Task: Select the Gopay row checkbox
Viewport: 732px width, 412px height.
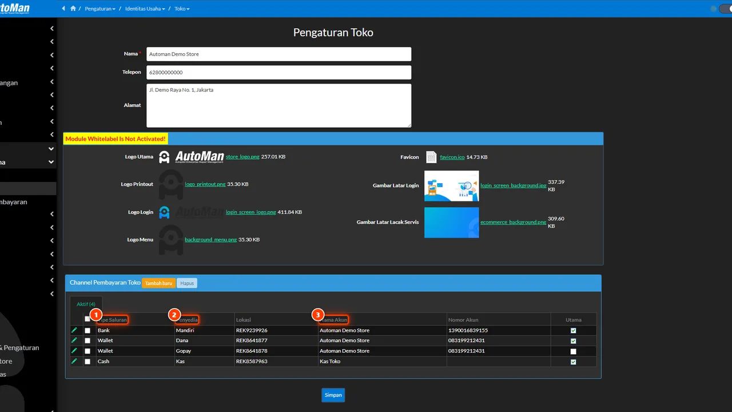Action: pos(87,351)
